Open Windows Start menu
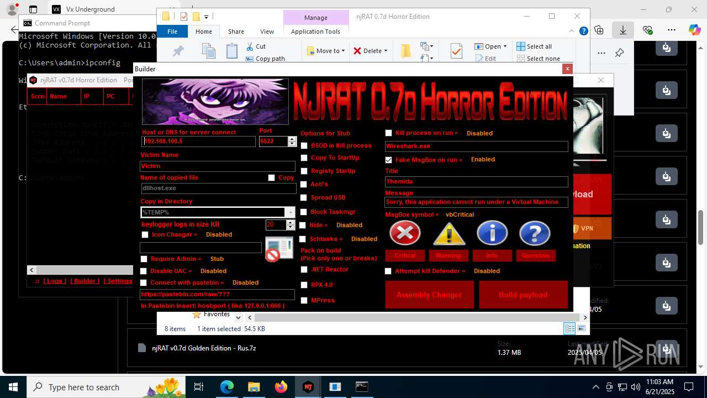The width and height of the screenshot is (707, 398). pyautogui.click(x=13, y=387)
